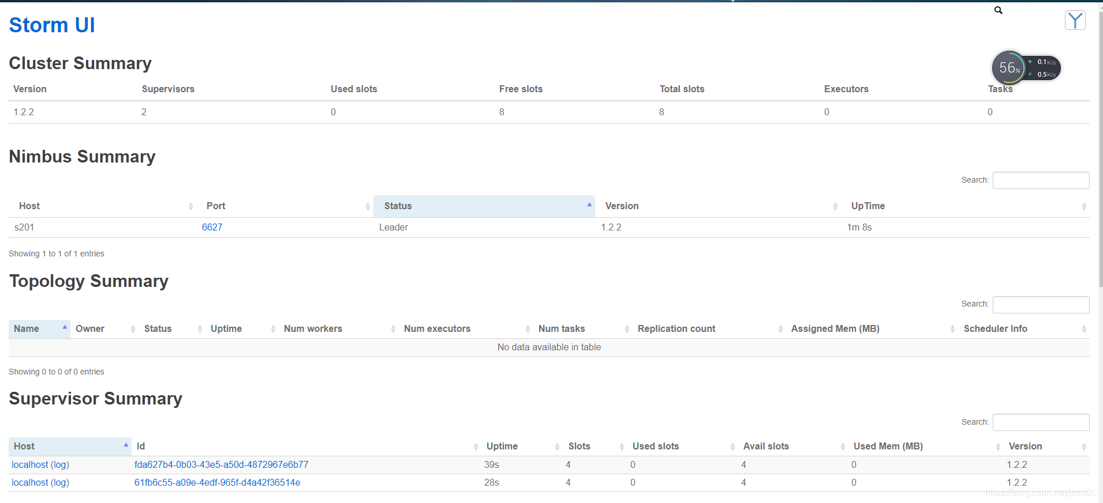The height and width of the screenshot is (503, 1103).
Task: Sort Nimbus table by UpTime column
Action: tap(966, 206)
